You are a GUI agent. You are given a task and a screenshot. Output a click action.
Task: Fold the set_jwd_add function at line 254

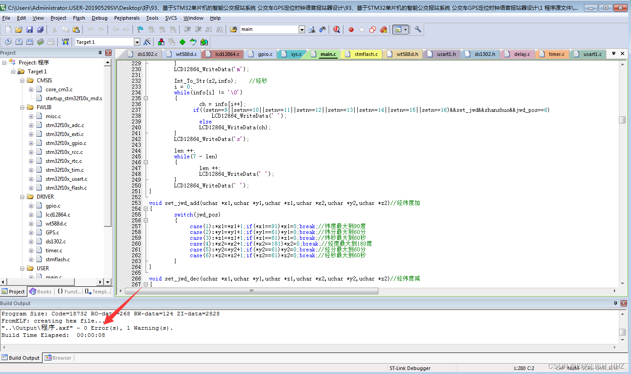tap(146, 208)
